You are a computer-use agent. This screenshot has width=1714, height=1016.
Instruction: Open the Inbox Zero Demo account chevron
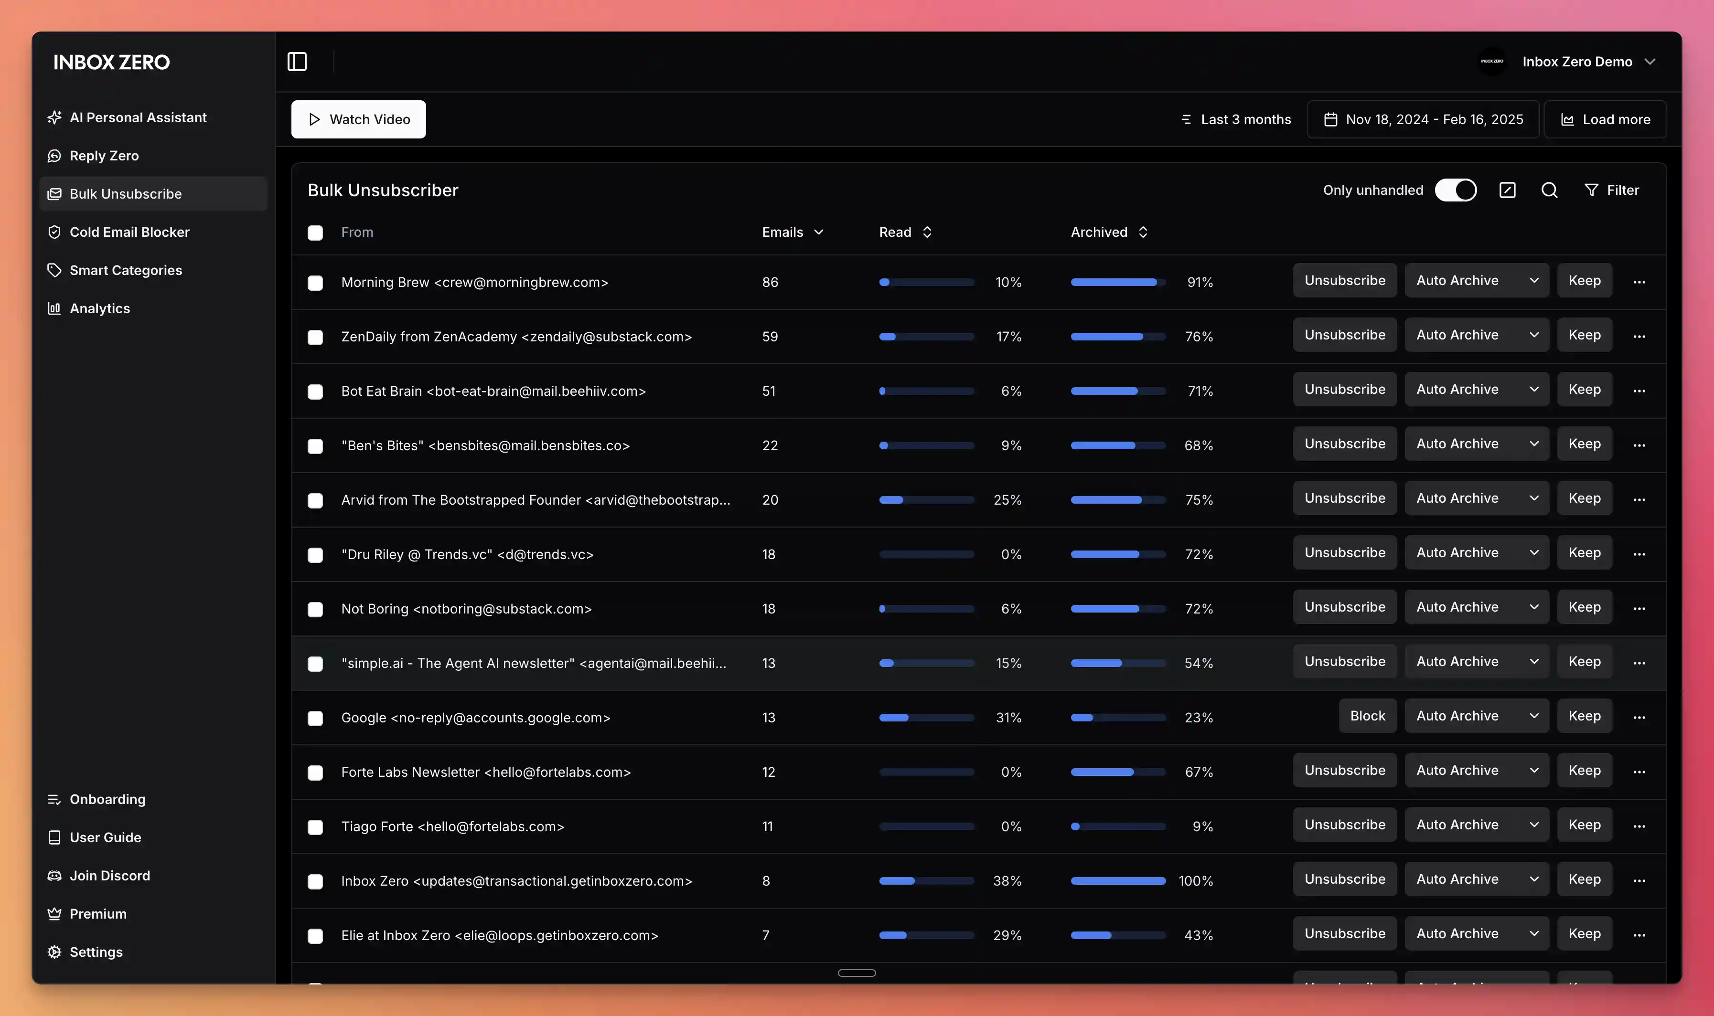tap(1650, 62)
